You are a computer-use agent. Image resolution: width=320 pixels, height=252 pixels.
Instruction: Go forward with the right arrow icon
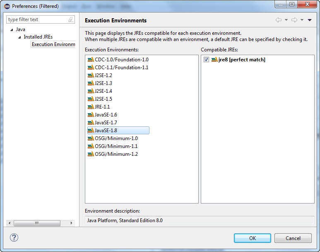pyautogui.click(x=294, y=20)
